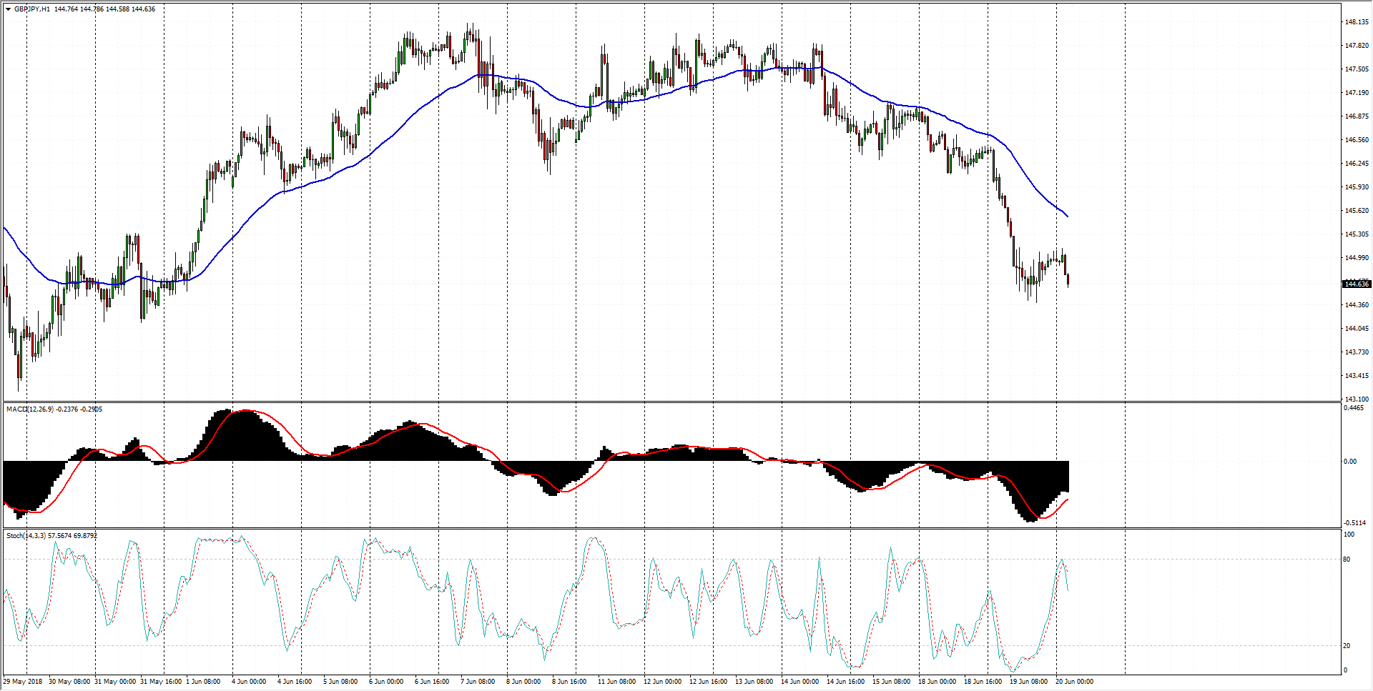Click the current price tag 144.636
This screenshot has height=691, width=1373.
click(1356, 284)
